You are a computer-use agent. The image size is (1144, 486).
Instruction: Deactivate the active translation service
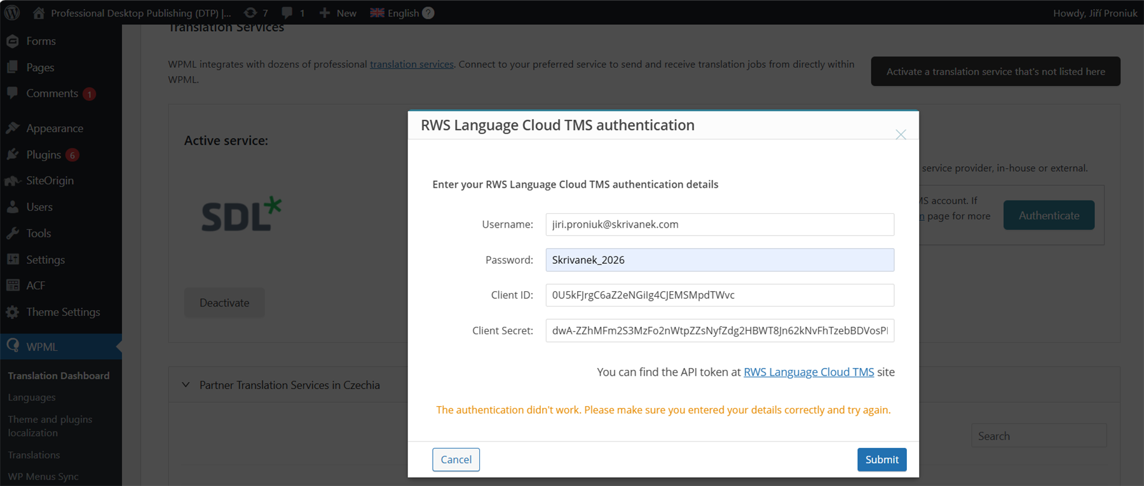pos(224,303)
